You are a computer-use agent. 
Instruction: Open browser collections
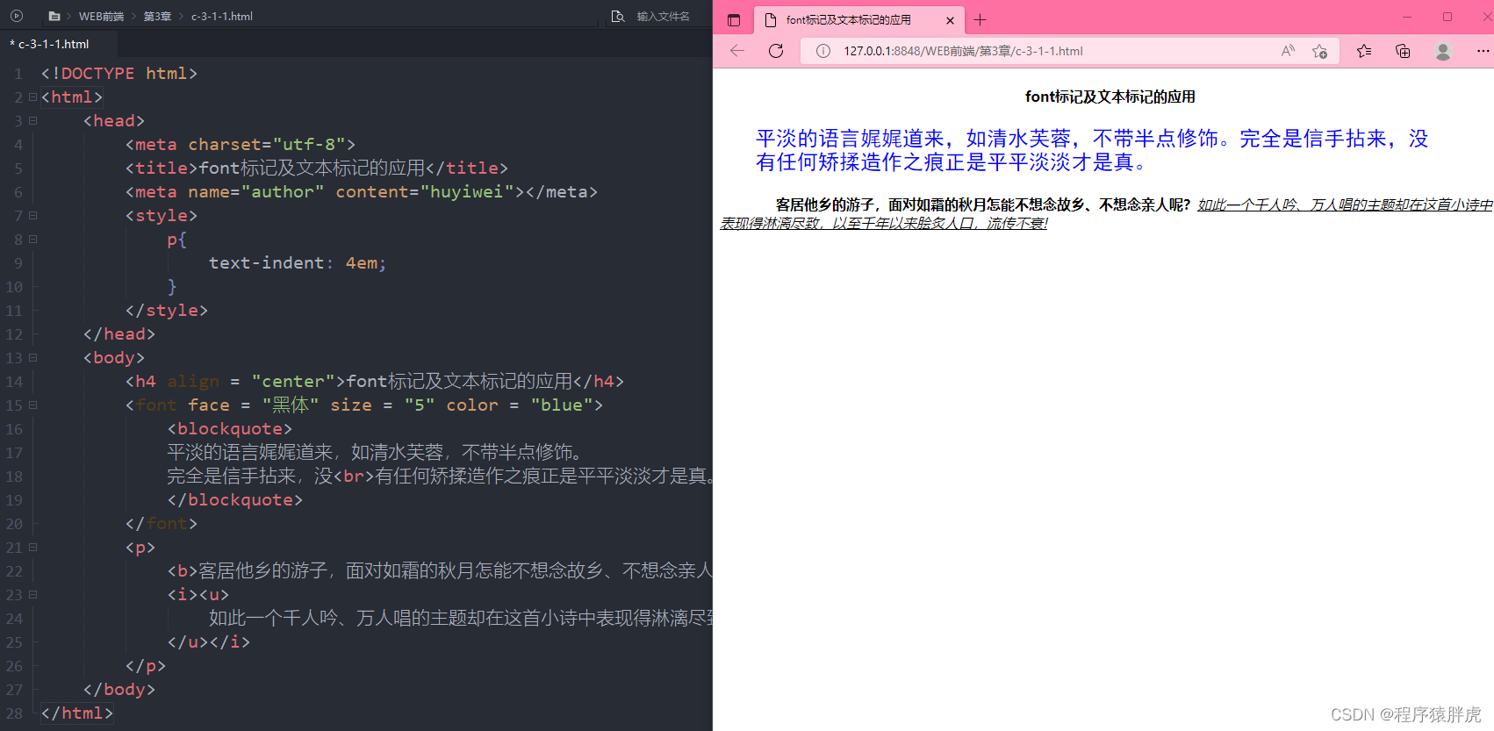point(1403,51)
